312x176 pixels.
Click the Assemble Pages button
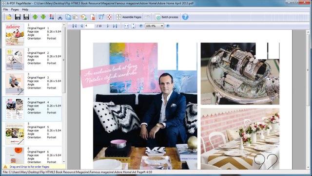[x=129, y=17]
